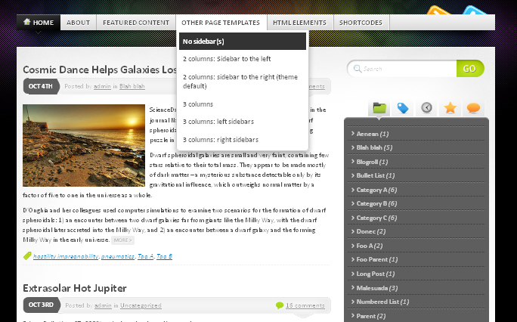Open the Category A sidebar link
This screenshot has width=517, height=322.
376,190
